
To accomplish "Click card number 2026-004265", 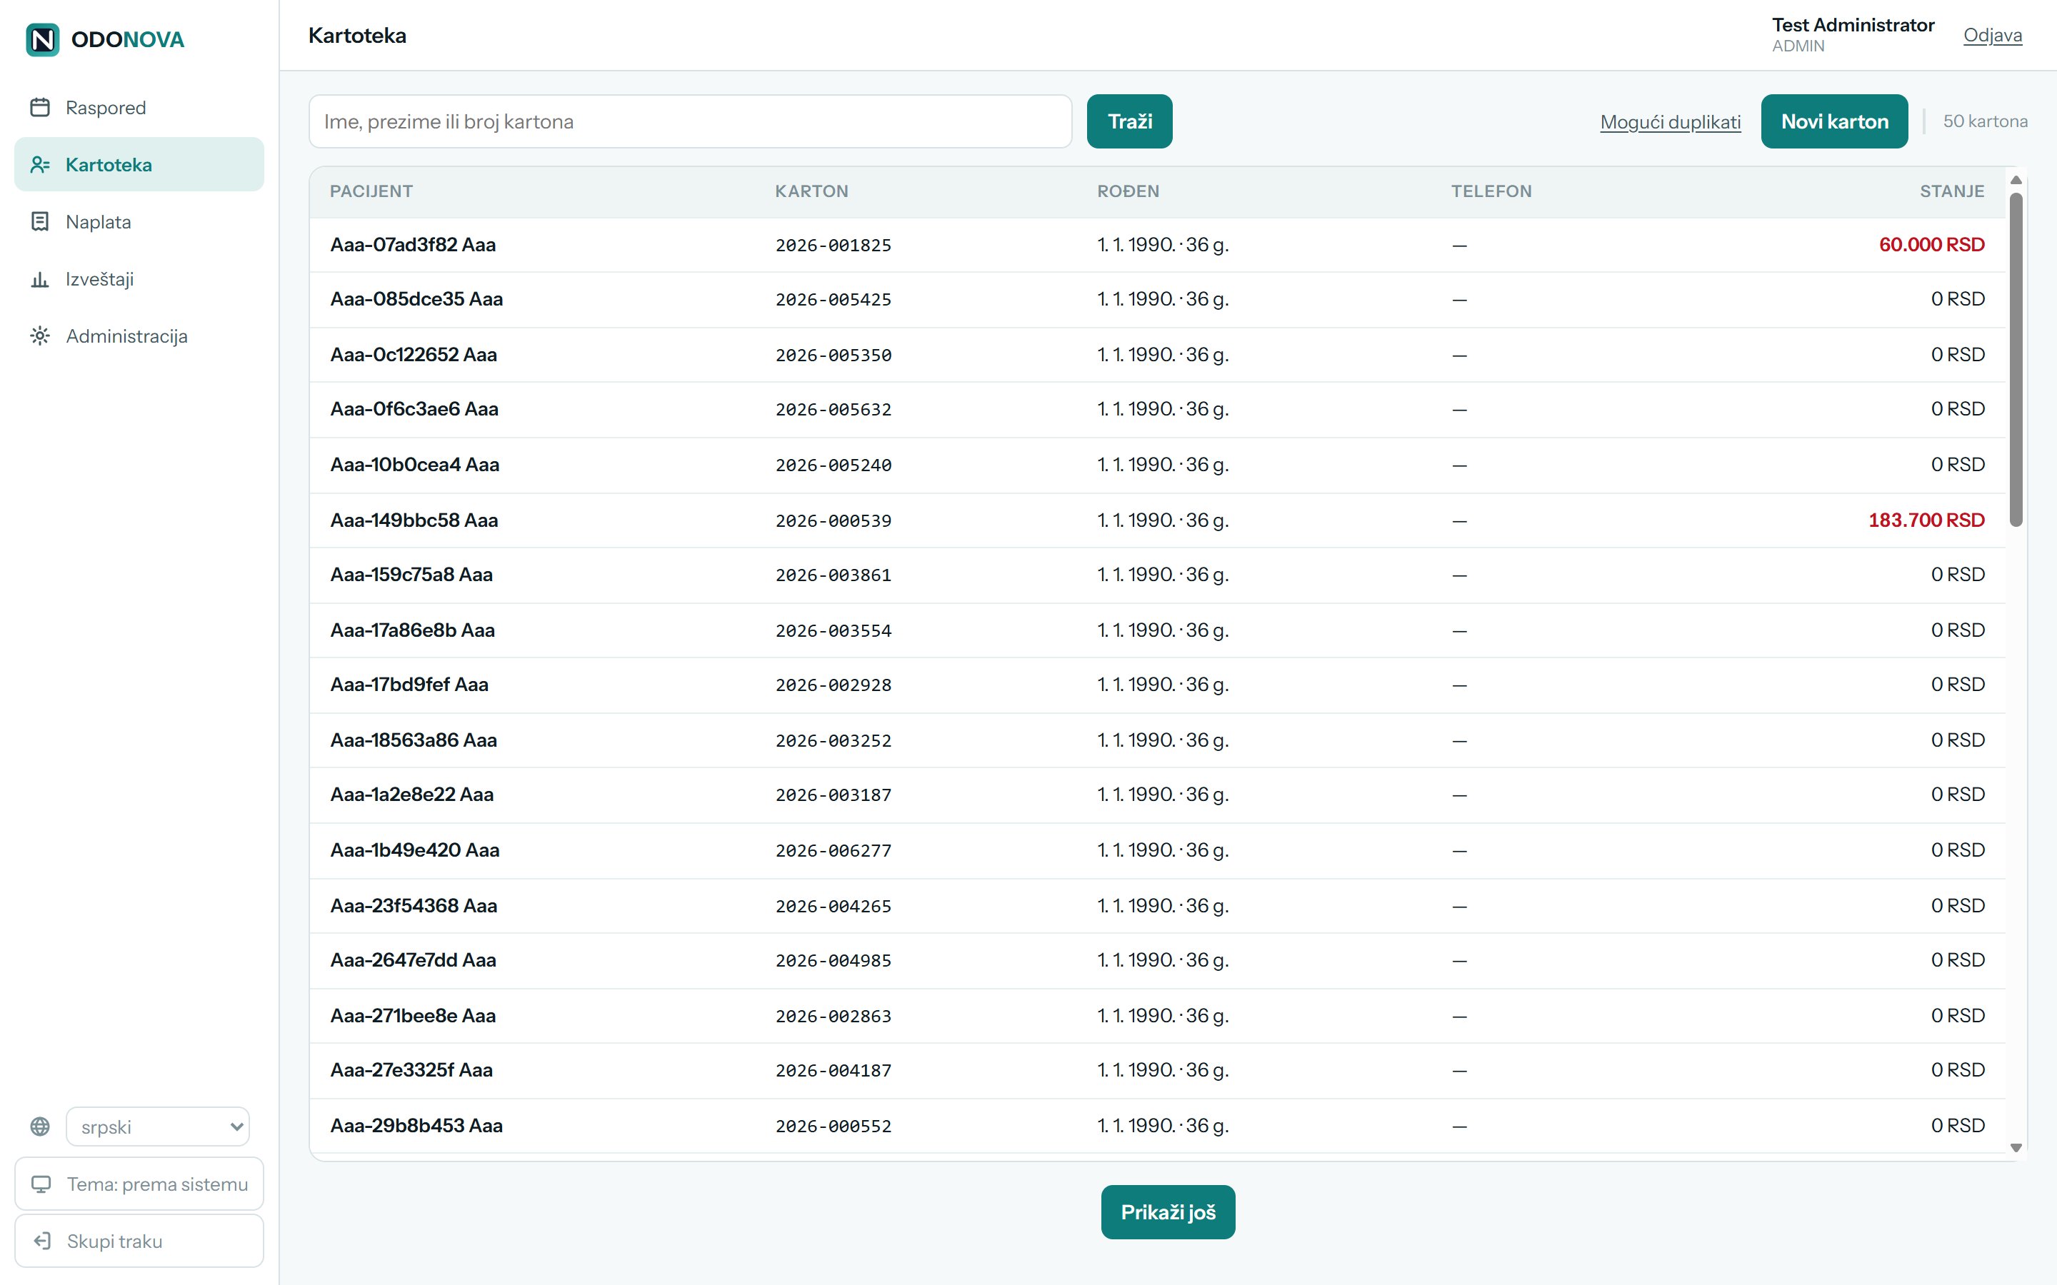I will tap(833, 906).
